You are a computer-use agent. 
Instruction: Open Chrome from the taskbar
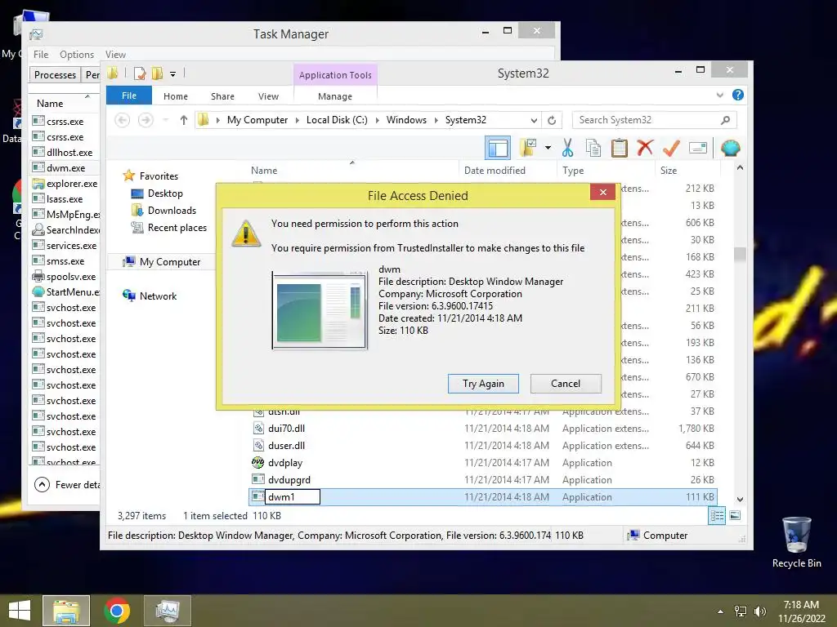tap(117, 611)
